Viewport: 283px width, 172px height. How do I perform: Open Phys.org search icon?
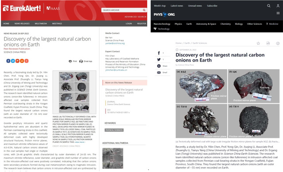(269, 6)
